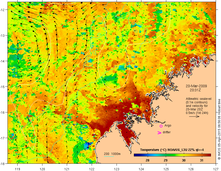This screenshot has height=171, width=221.
Task: Click the velocity for 20-Mar 20Z text
Action: click(x=197, y=108)
